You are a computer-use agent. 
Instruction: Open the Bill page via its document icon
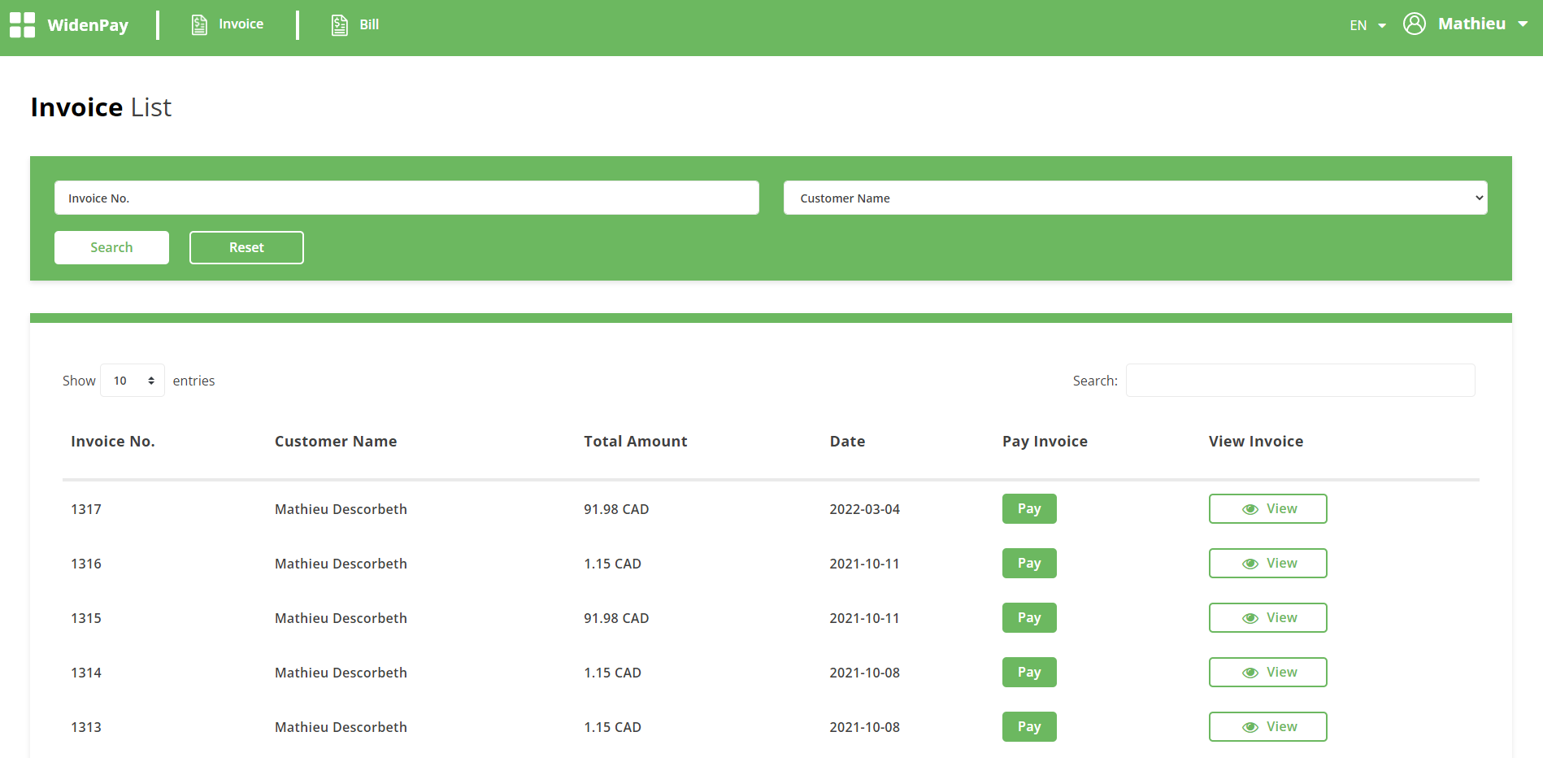[339, 25]
